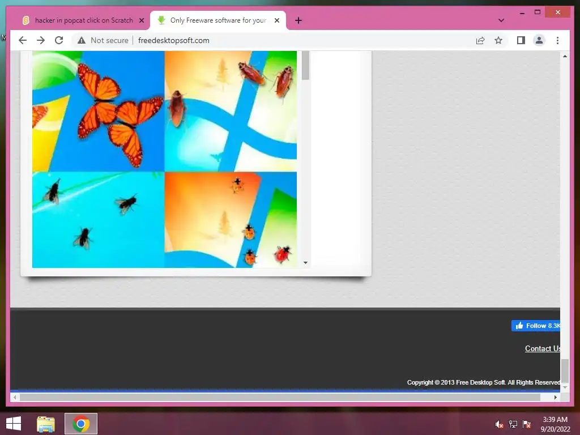Click the page scroll-down arrow
Image resolution: width=580 pixels, height=435 pixels.
pyautogui.click(x=565, y=387)
